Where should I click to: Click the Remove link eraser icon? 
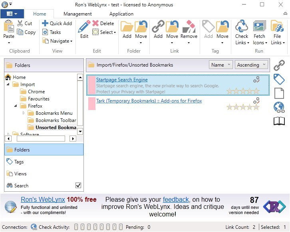189,26
